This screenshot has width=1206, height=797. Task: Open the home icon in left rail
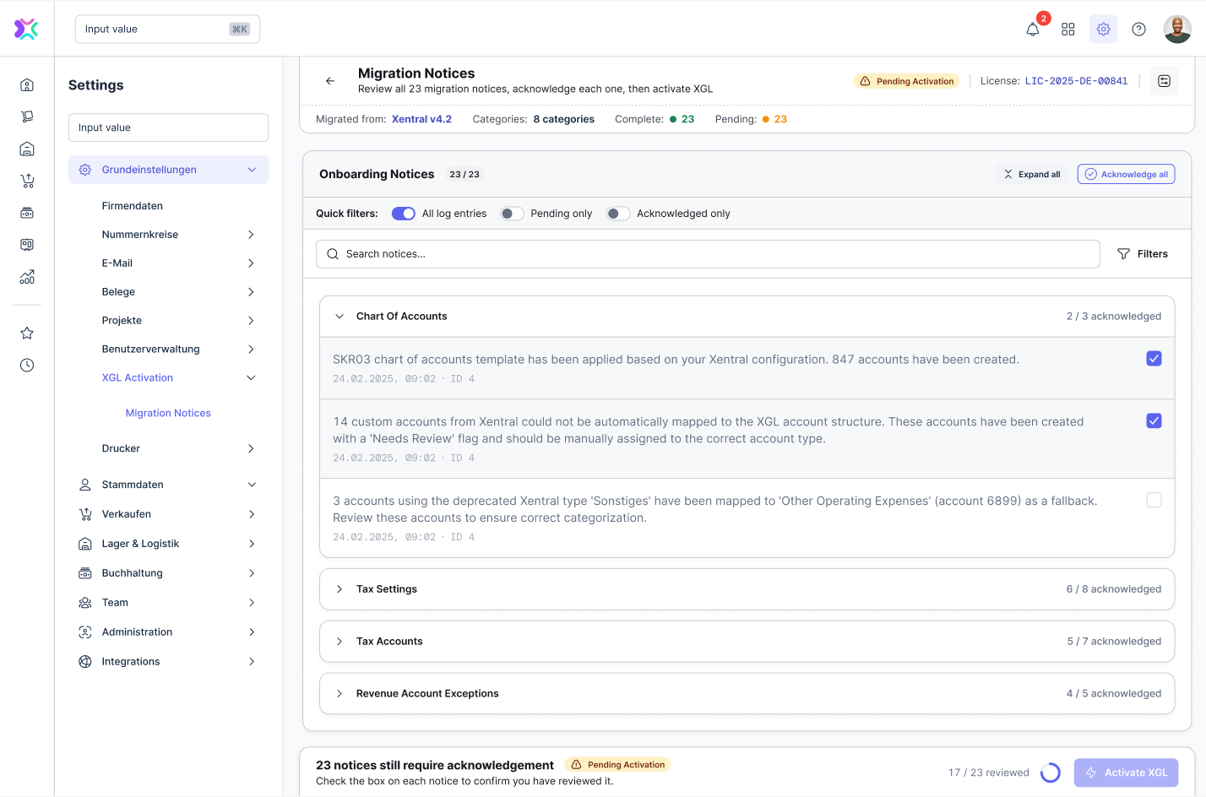pos(27,85)
